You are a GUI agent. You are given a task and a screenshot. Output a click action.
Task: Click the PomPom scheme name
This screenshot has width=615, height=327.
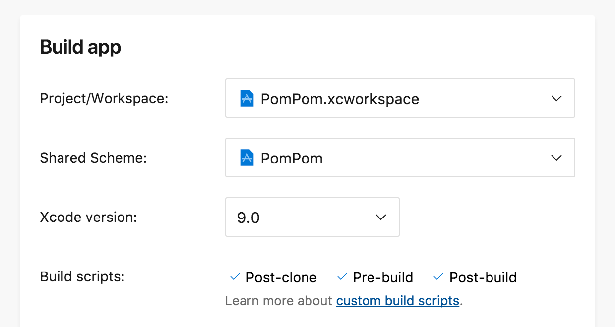[x=292, y=158]
